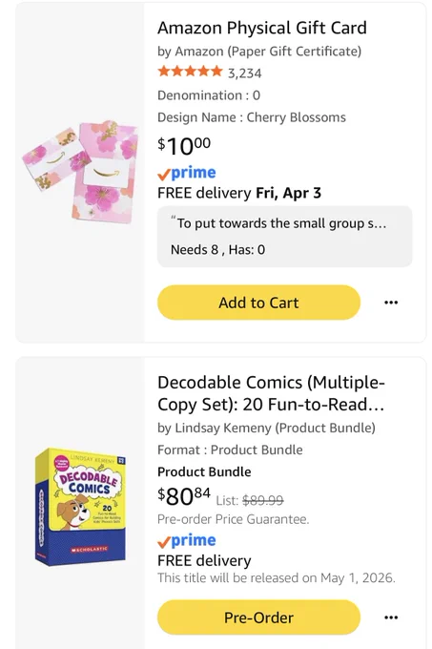Open the "To put towards" comment box
Viewport: 432px width, 649px height.
(284, 237)
